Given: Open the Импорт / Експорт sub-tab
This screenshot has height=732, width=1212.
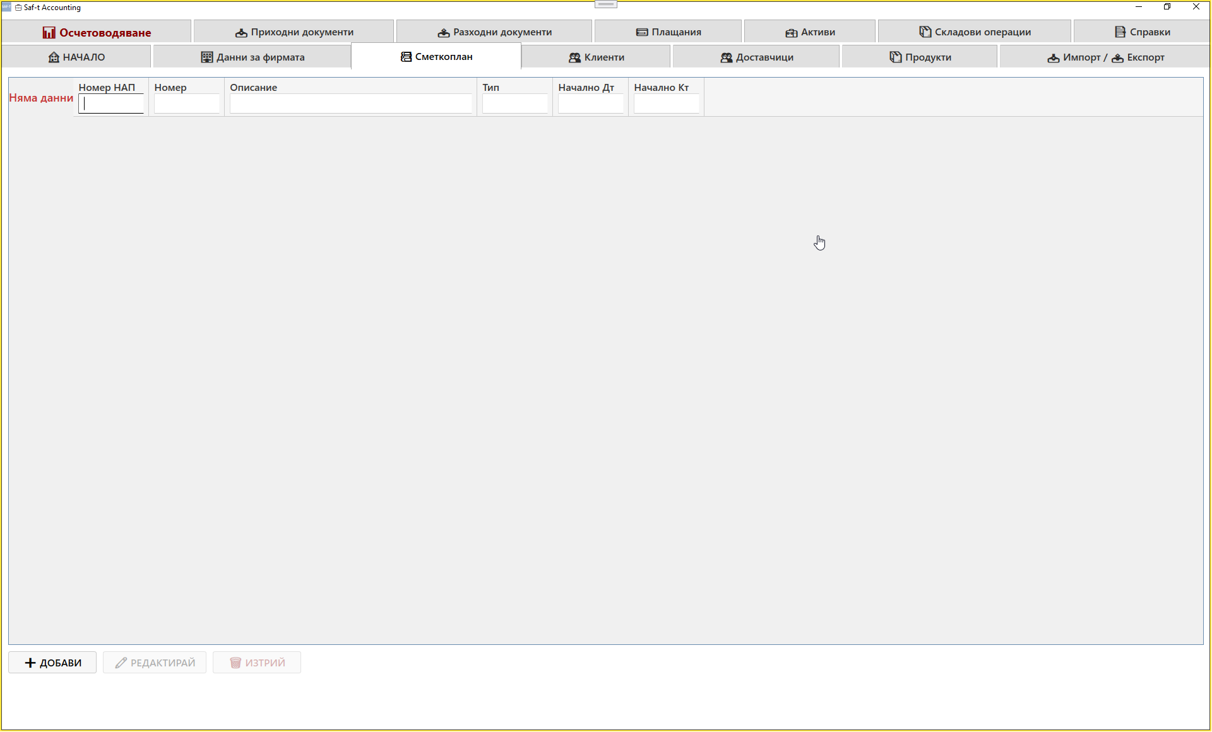Looking at the screenshot, I should tap(1105, 57).
